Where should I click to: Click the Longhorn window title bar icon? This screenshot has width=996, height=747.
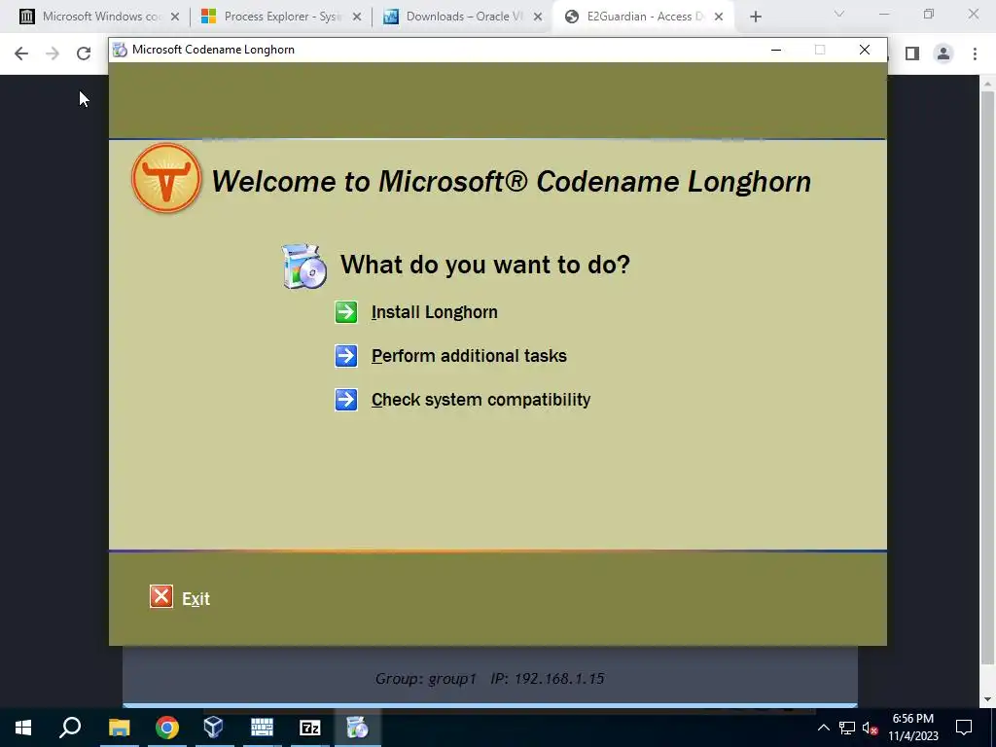pyautogui.click(x=120, y=50)
